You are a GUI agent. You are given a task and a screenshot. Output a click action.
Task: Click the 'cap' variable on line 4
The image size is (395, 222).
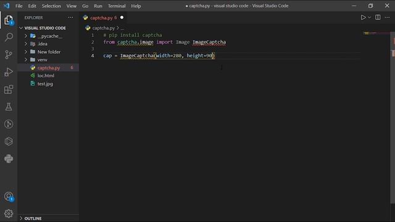coord(107,55)
